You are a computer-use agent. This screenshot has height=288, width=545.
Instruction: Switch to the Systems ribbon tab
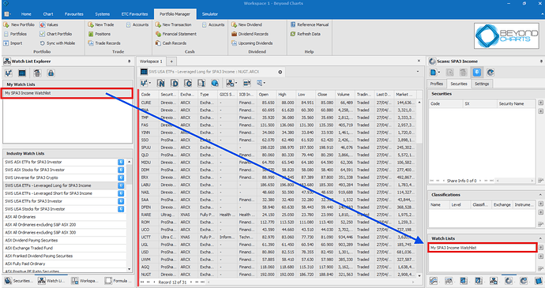click(x=103, y=14)
